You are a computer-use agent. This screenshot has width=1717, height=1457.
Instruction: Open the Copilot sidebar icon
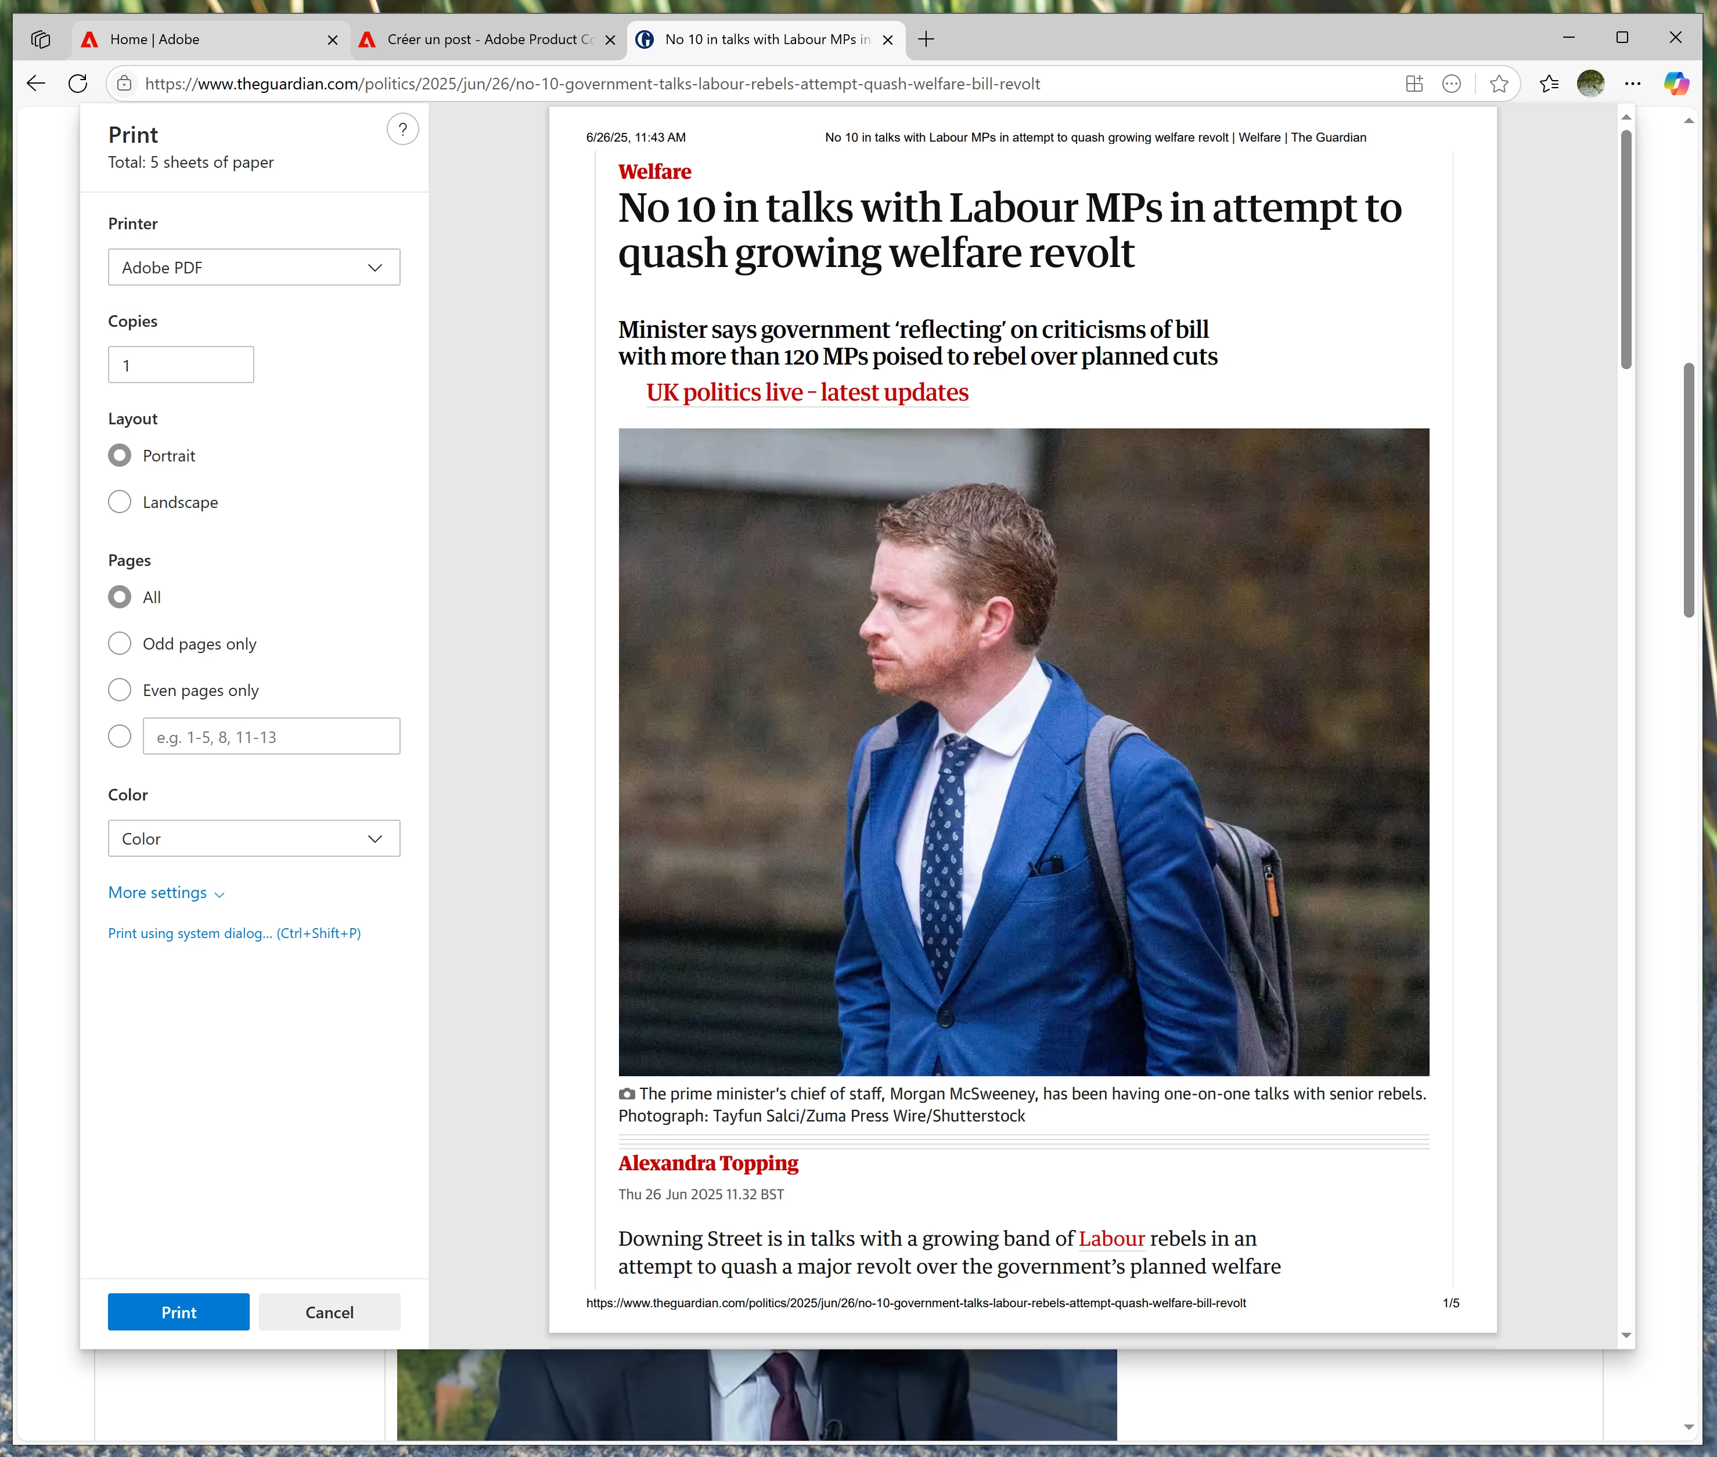(1676, 84)
